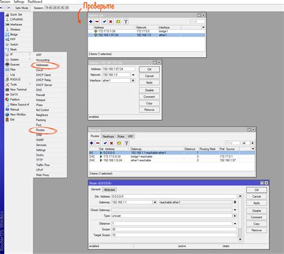Select Addresses in the IP submenu
The width and height of the screenshot is (284, 254).
point(42,65)
